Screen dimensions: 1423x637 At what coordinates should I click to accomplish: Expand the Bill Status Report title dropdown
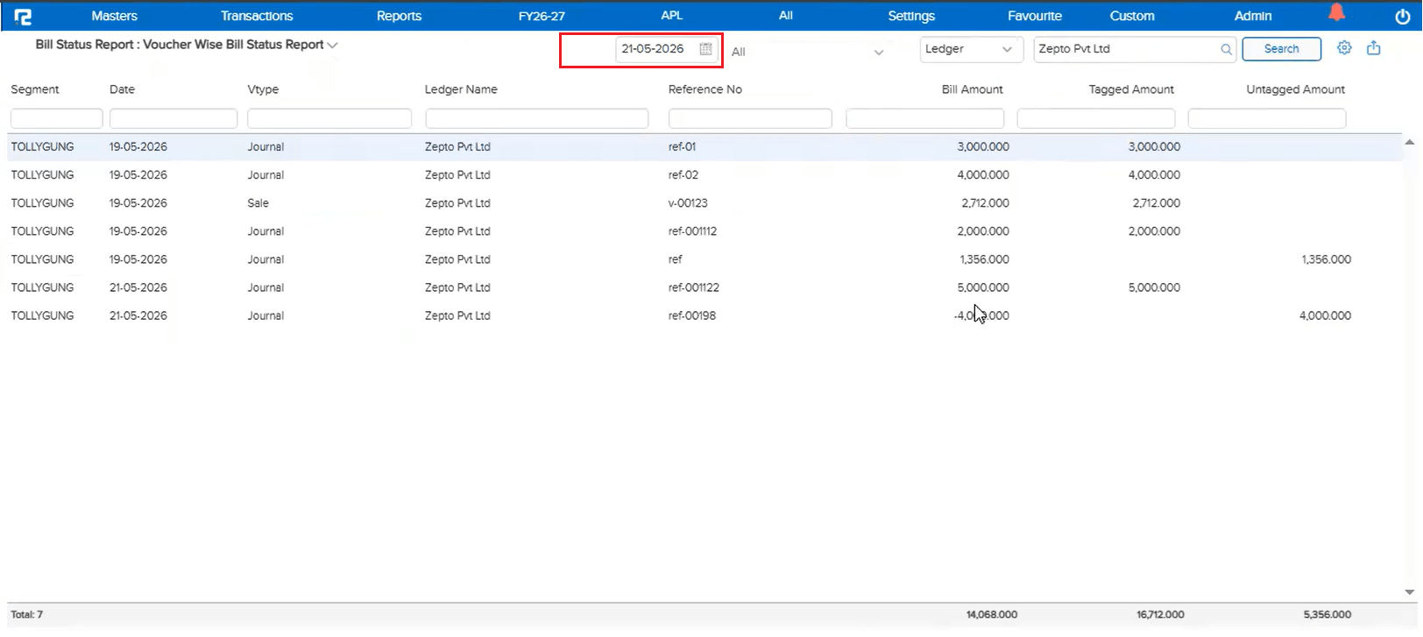point(333,45)
